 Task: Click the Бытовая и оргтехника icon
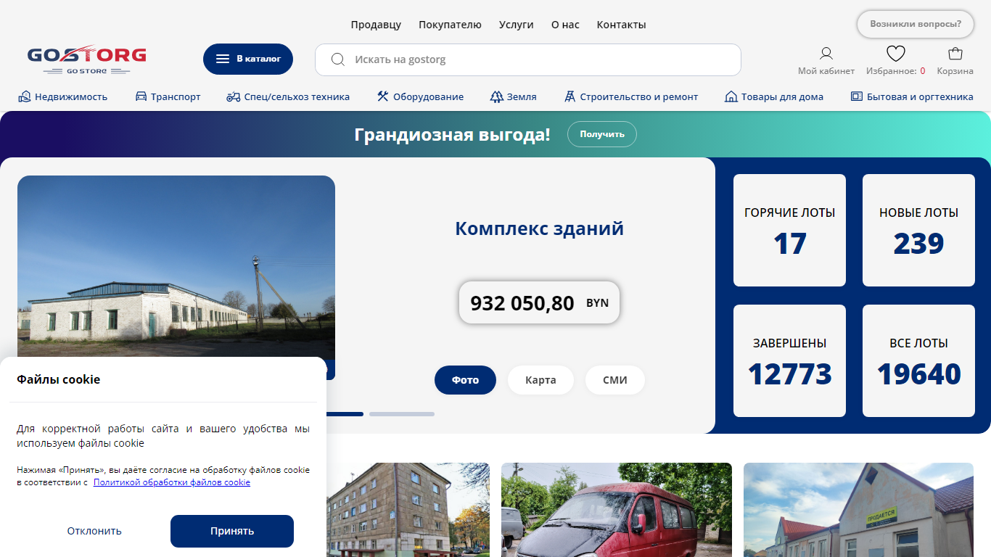tap(857, 96)
